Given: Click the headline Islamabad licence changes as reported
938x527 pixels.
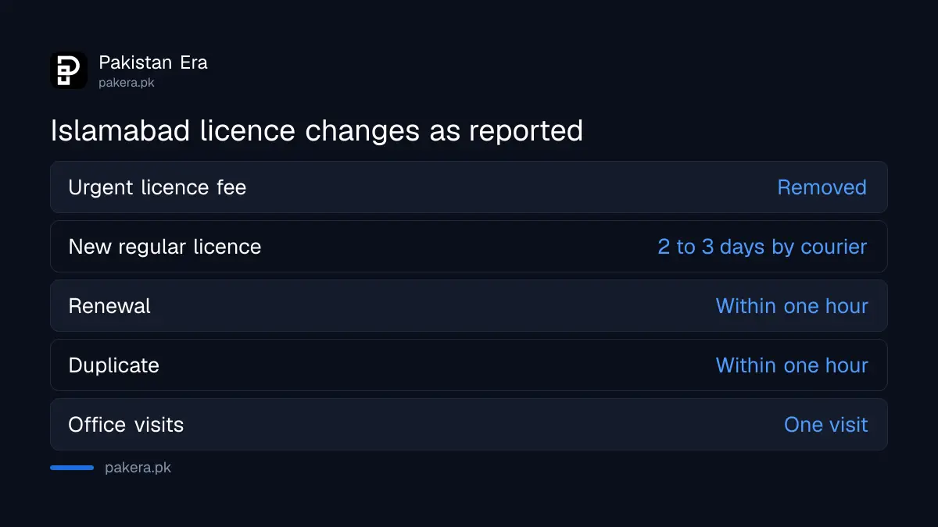Looking at the screenshot, I should coord(317,130).
